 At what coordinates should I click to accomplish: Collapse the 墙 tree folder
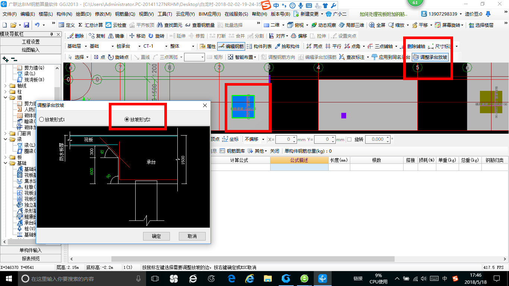[x=5, y=98]
